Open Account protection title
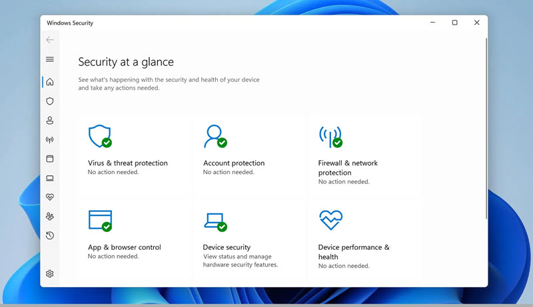 tap(234, 163)
